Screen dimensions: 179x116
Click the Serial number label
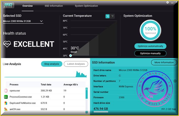click(x=101, y=92)
